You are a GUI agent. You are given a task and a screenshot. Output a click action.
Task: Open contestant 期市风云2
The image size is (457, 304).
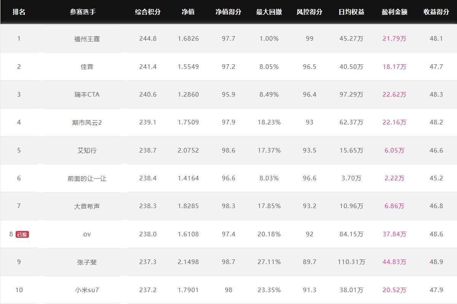(87, 122)
